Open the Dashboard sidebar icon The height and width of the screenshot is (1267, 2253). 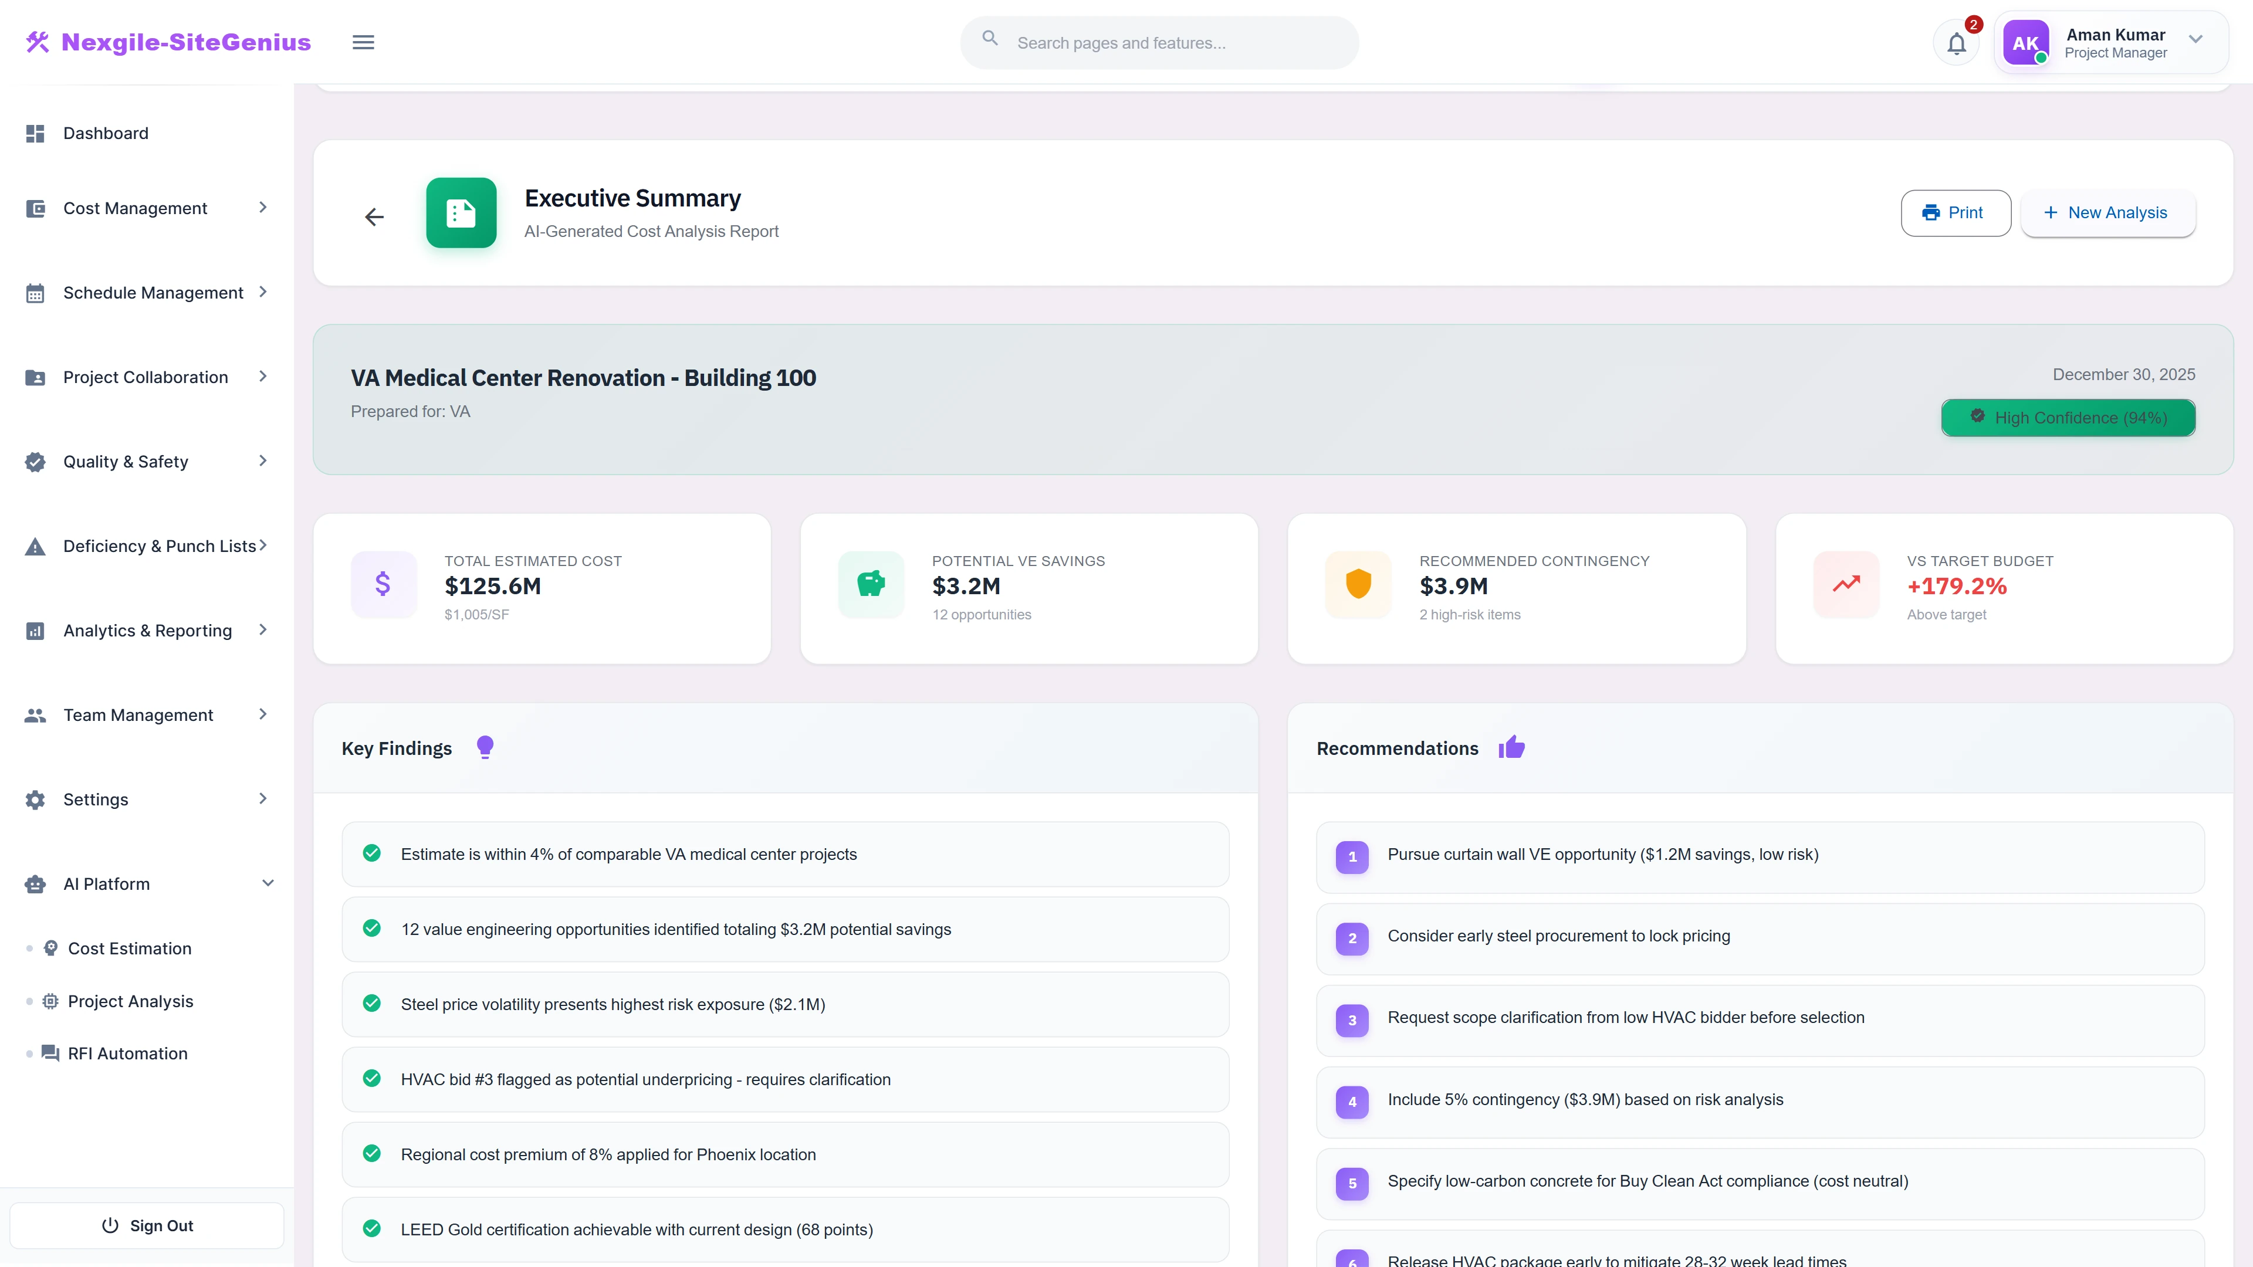[35, 133]
